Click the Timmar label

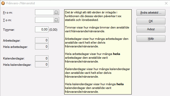point(9,30)
